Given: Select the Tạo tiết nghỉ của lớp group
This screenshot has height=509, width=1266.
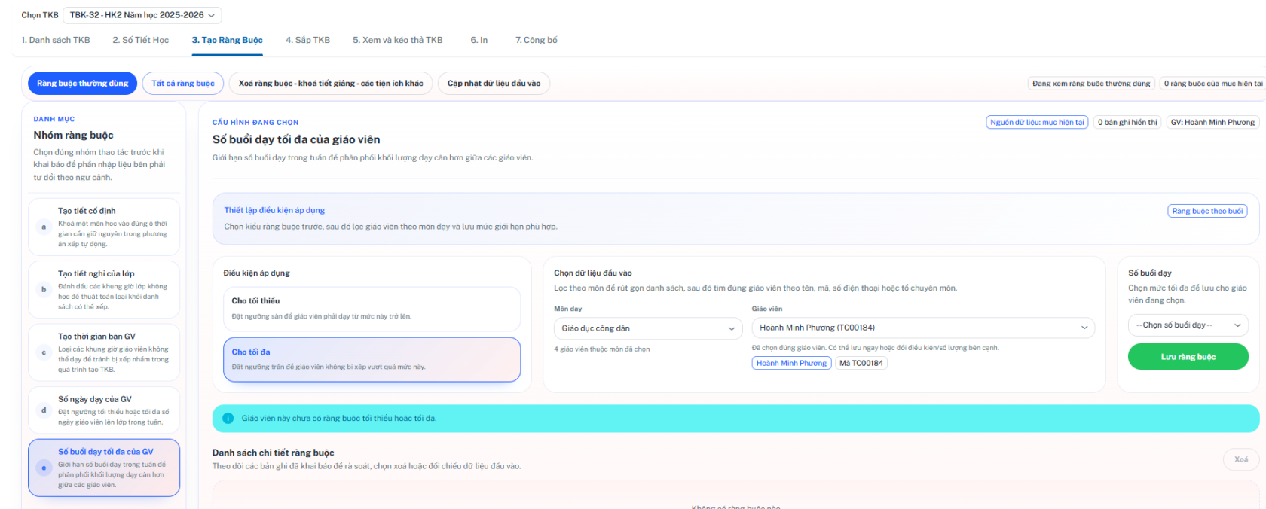Looking at the screenshot, I should [x=104, y=289].
